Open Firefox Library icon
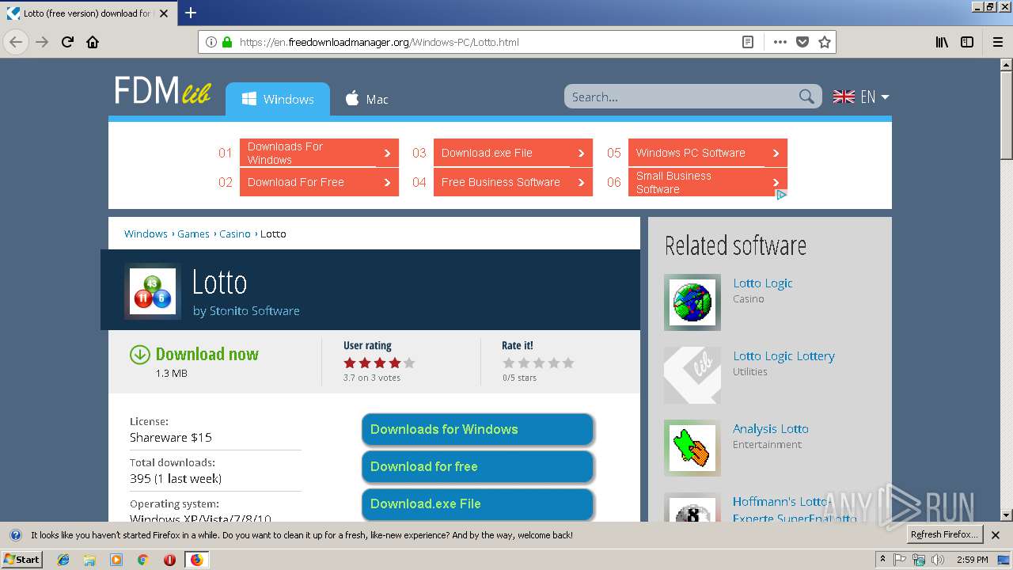Image resolution: width=1013 pixels, height=570 pixels. point(942,42)
